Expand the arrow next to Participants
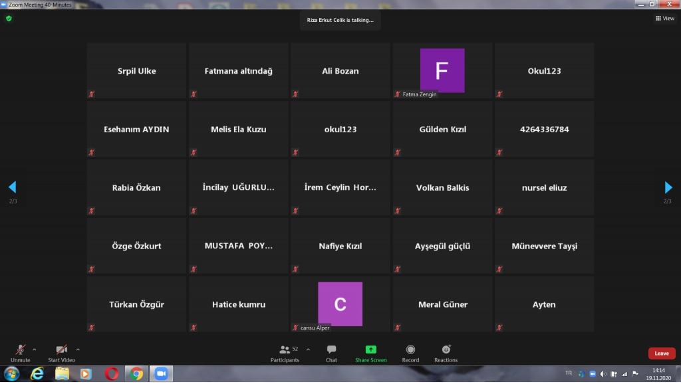Image resolution: width=681 pixels, height=392 pixels. coord(308,349)
